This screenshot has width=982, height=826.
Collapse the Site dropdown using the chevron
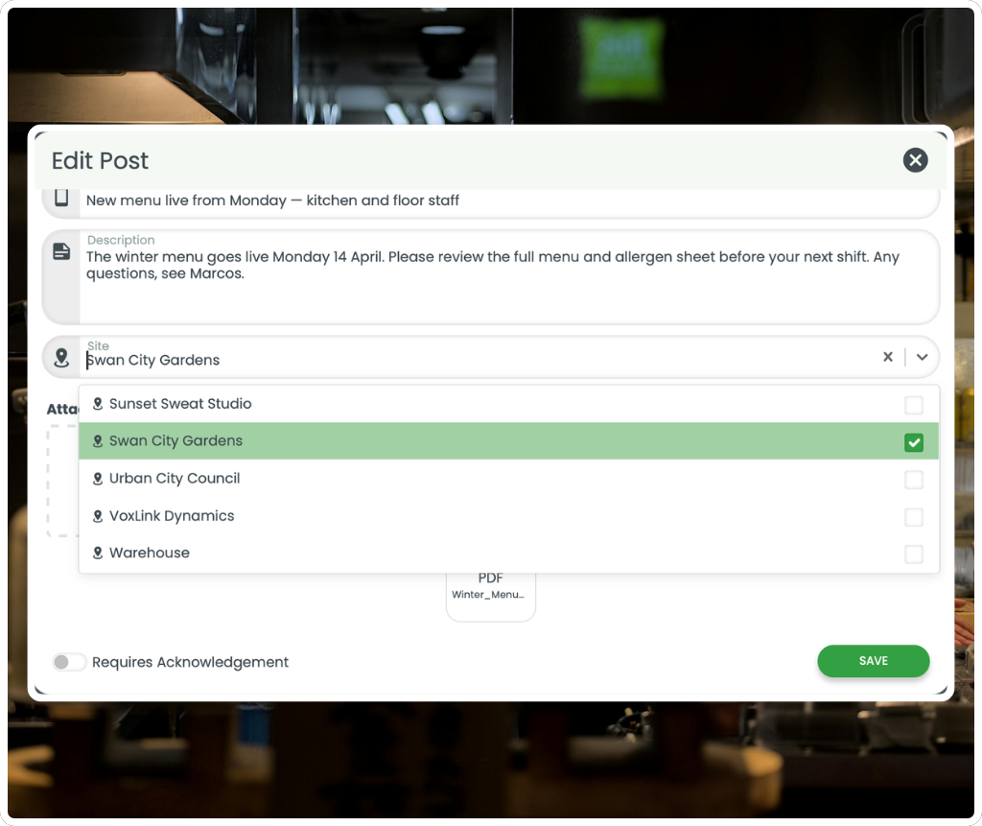(x=922, y=356)
